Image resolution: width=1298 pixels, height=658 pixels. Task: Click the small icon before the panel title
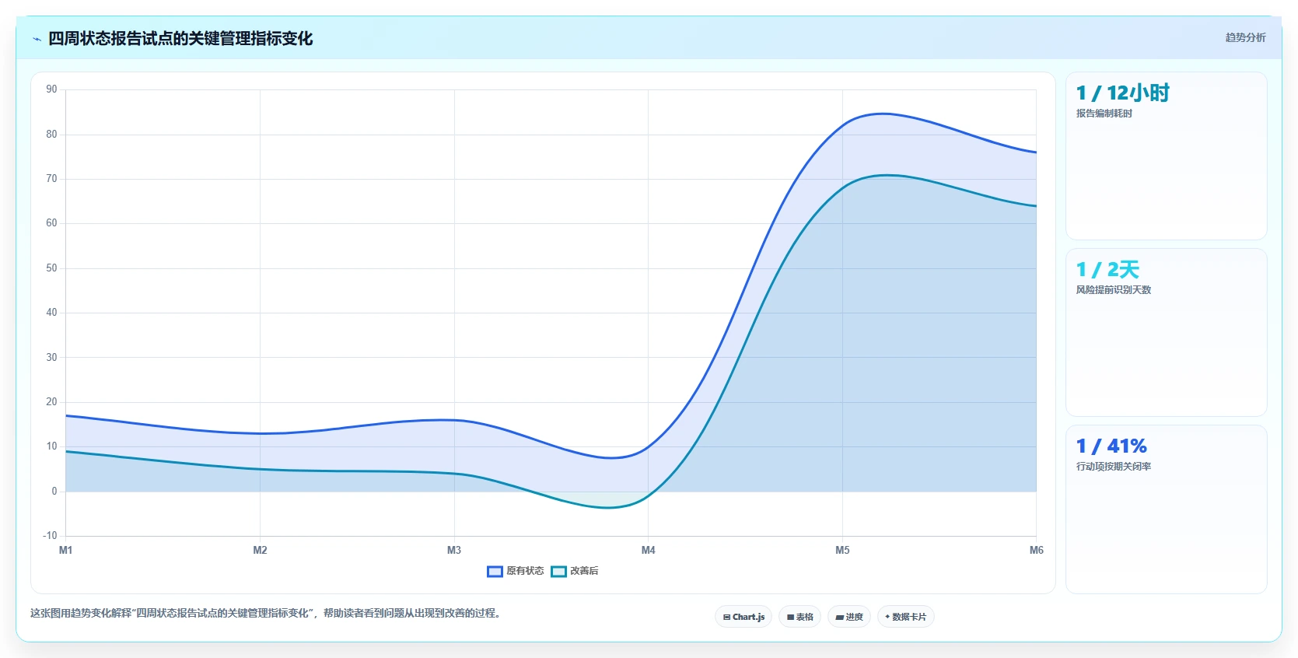coord(37,39)
